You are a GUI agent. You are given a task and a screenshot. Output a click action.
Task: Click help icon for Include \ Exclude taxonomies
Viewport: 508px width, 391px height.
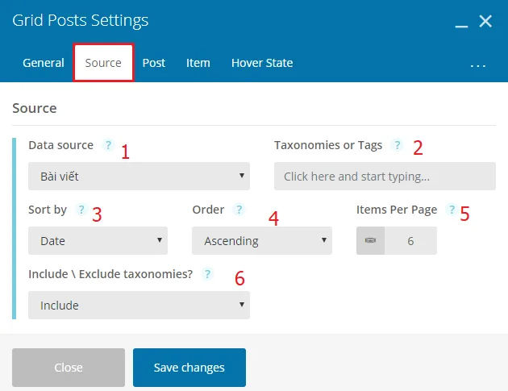click(x=207, y=274)
